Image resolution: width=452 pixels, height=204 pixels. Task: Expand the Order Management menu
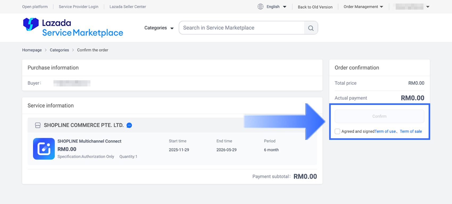pos(363,7)
